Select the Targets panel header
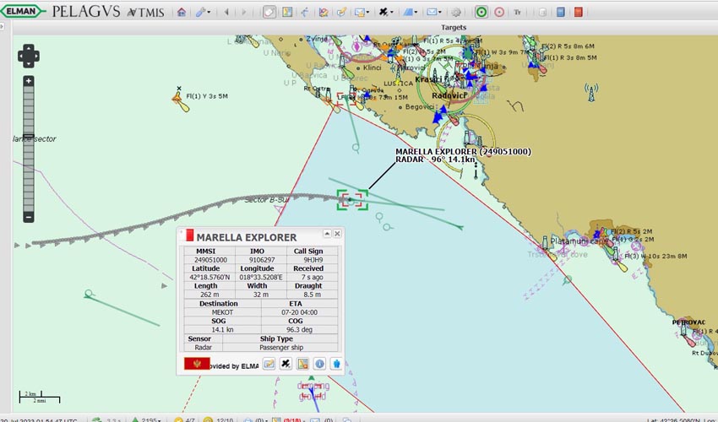 (x=453, y=28)
